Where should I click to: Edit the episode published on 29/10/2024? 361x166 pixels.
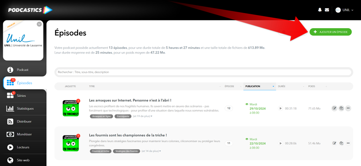click(334, 108)
